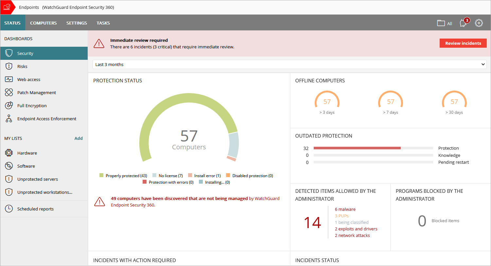Open the notifications bell icon

(464, 23)
